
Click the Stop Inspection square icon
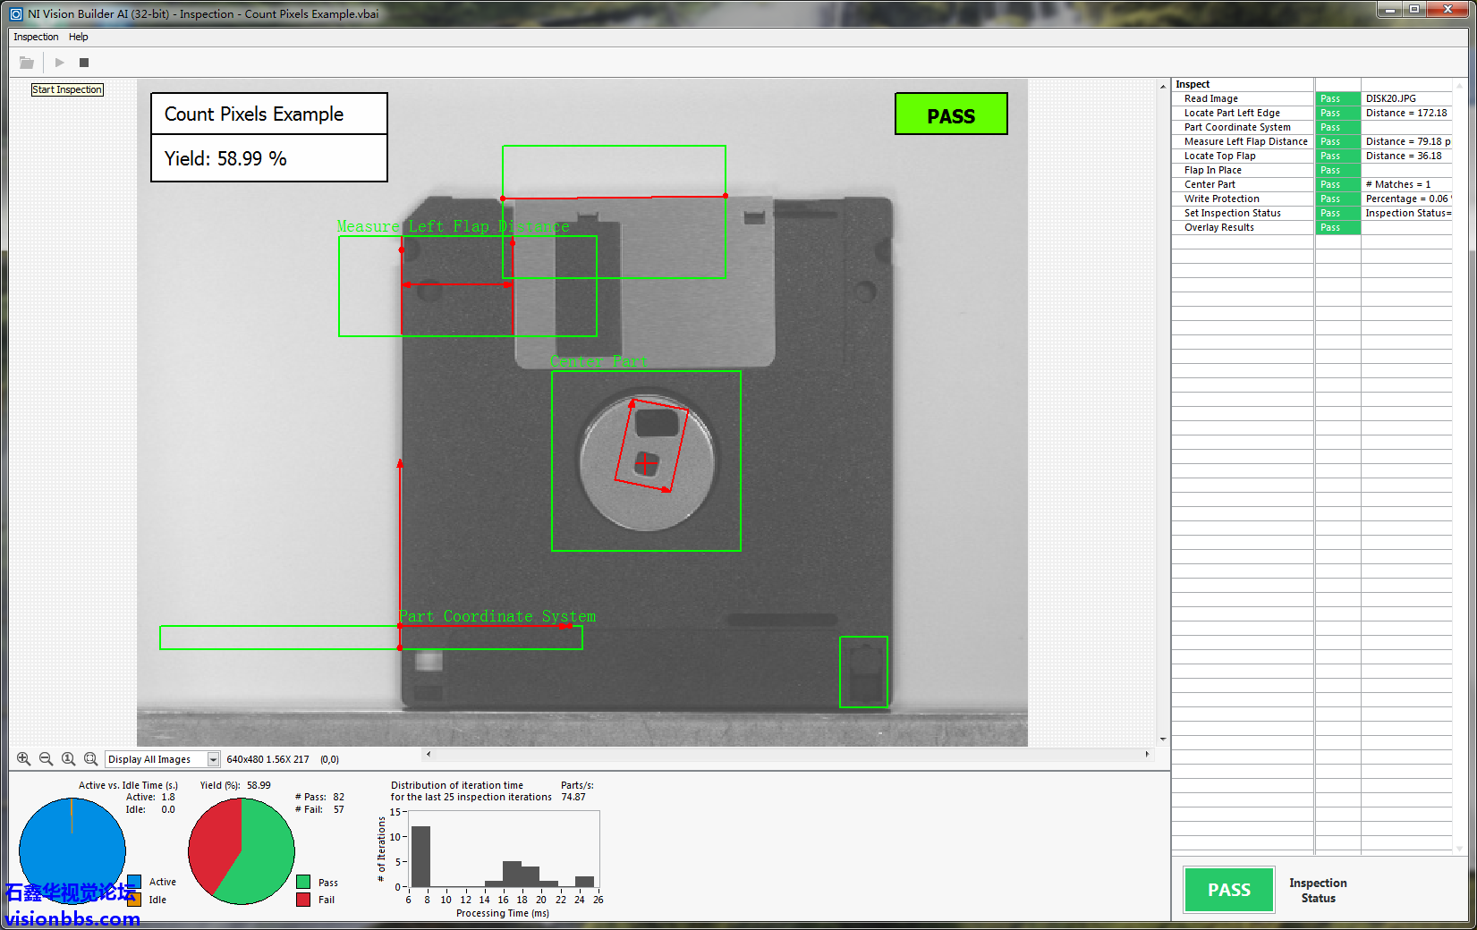84,63
